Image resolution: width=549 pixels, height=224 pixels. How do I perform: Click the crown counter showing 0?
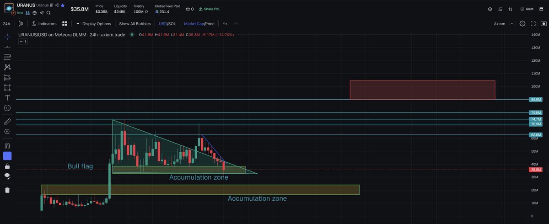pyautogui.click(x=190, y=9)
